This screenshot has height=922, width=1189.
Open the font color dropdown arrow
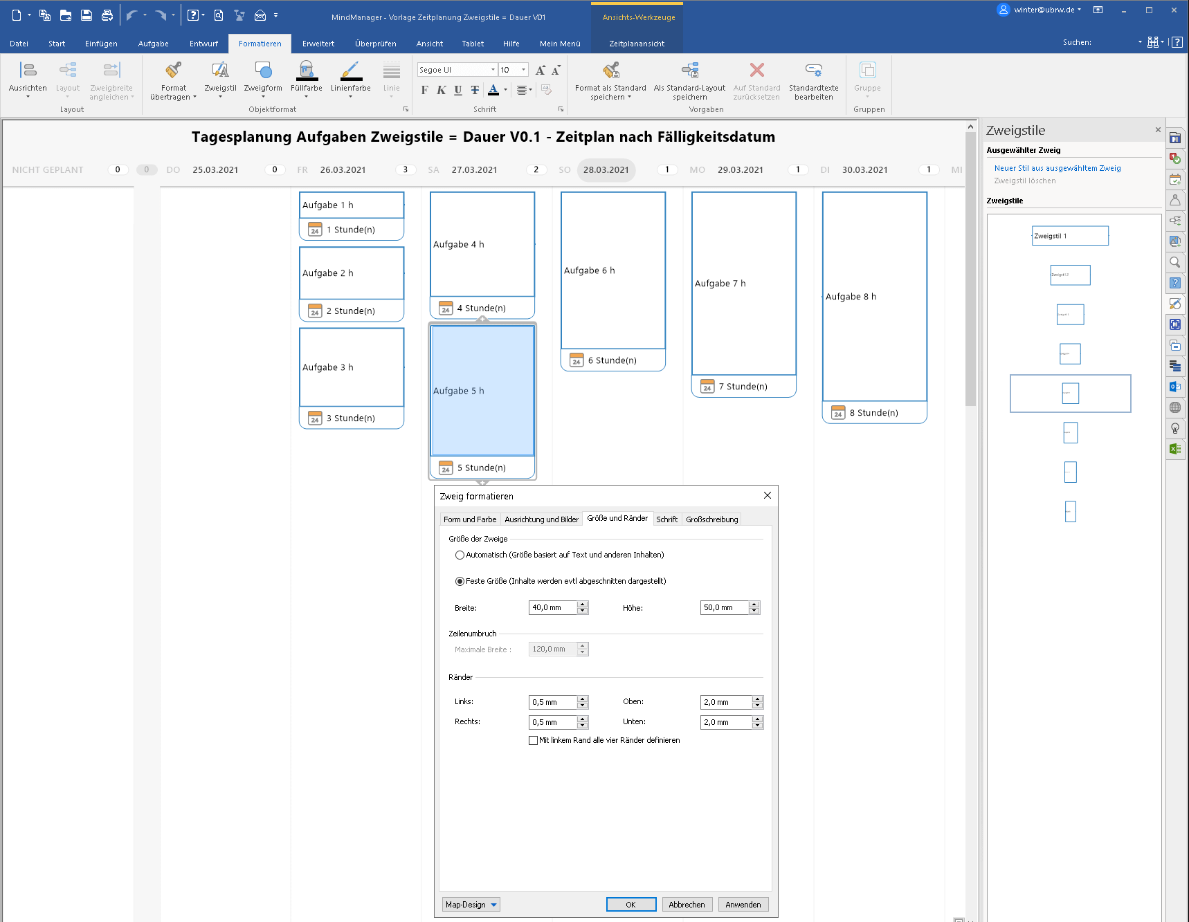[x=505, y=90]
